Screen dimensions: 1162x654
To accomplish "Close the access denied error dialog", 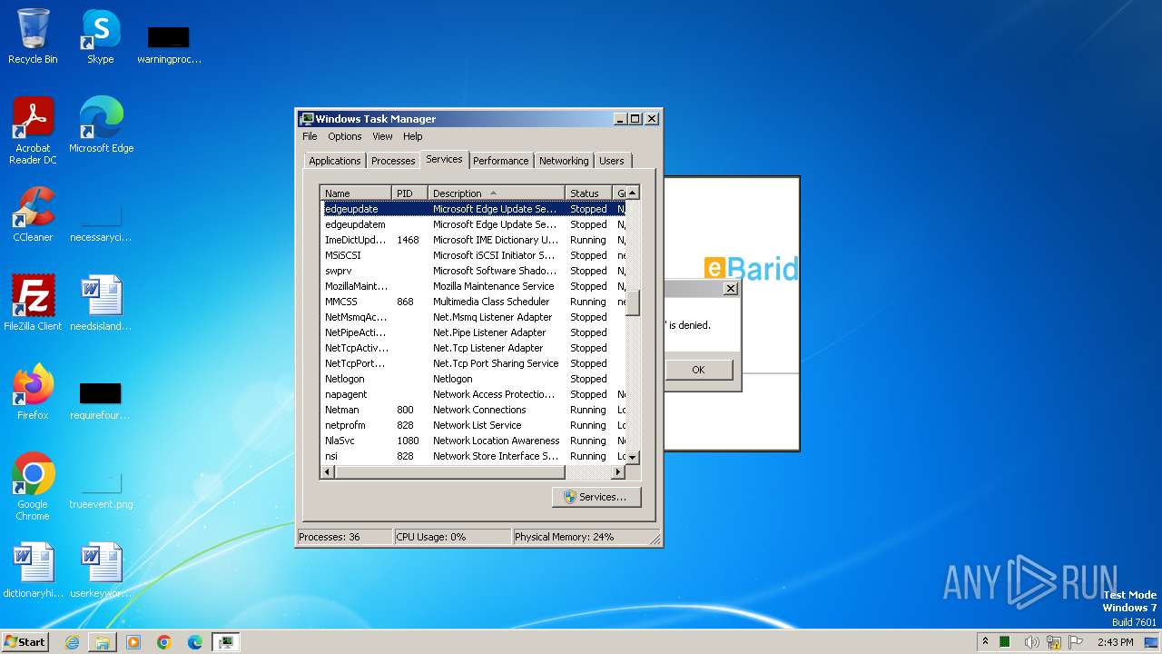I will (730, 289).
